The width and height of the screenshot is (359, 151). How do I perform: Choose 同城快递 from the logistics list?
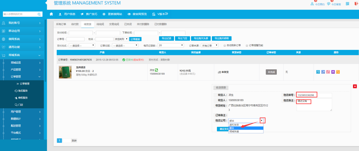[x=246, y=131]
